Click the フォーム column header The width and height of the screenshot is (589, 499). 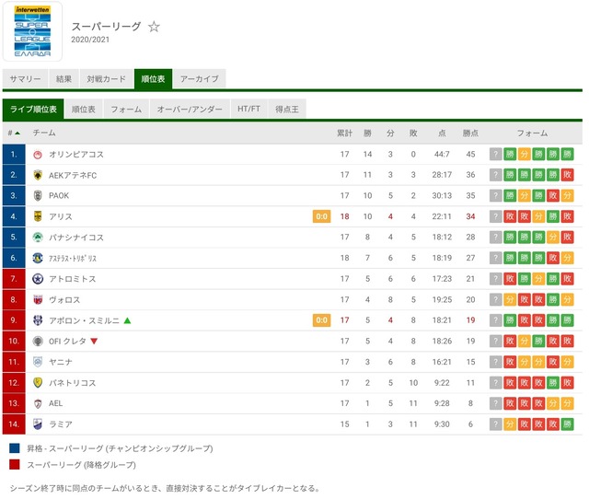532,133
